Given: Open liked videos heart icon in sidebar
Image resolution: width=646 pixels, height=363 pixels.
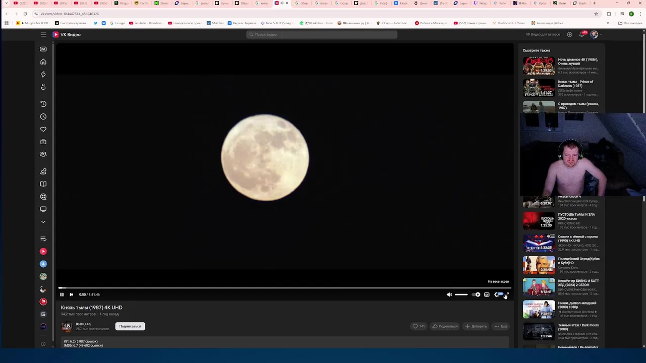Looking at the screenshot, I should [x=43, y=129].
